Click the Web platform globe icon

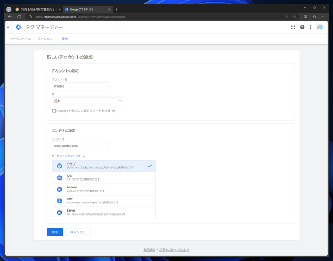pyautogui.click(x=59, y=166)
